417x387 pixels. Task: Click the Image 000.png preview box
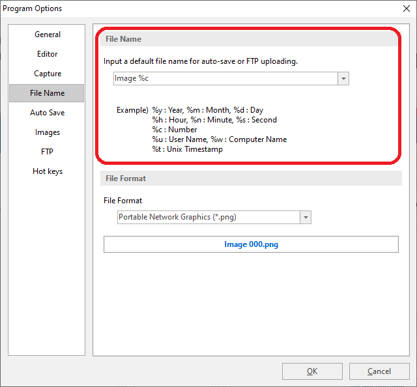click(251, 244)
